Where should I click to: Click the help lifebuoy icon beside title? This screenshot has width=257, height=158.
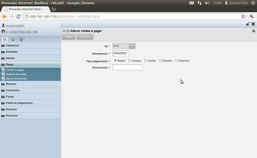click(68, 31)
